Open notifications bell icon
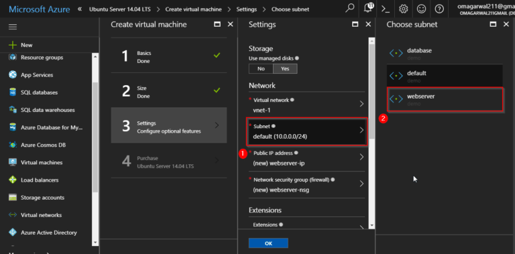Screen dimensions: 515x254 pyautogui.click(x=369, y=9)
